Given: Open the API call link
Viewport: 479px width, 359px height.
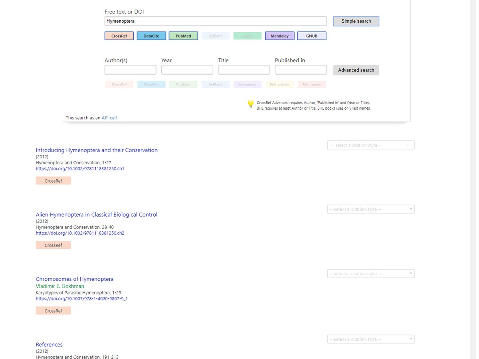Looking at the screenshot, I should 109,118.
